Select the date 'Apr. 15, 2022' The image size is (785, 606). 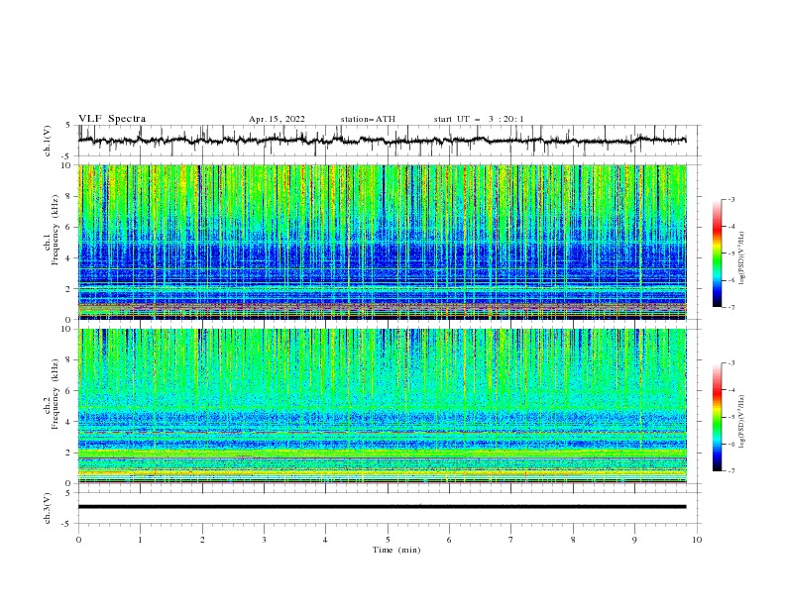tap(277, 119)
